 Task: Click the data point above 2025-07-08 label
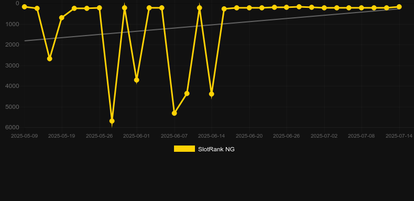tap(362, 8)
